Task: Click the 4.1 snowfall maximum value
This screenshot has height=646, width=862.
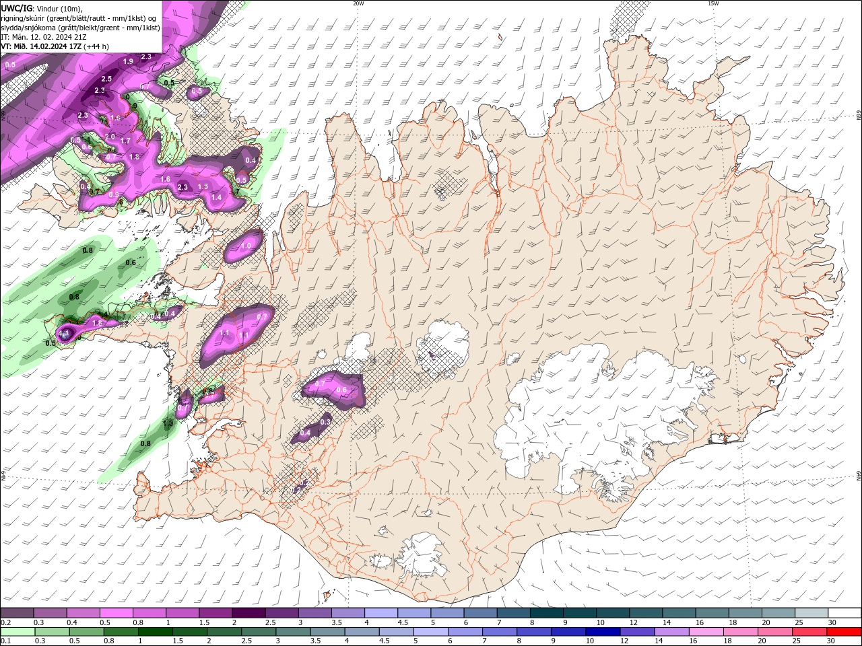Action: [64, 333]
